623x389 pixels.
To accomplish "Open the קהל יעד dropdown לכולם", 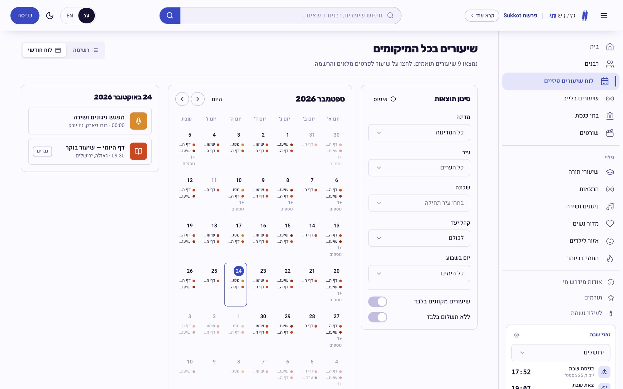I will point(419,238).
